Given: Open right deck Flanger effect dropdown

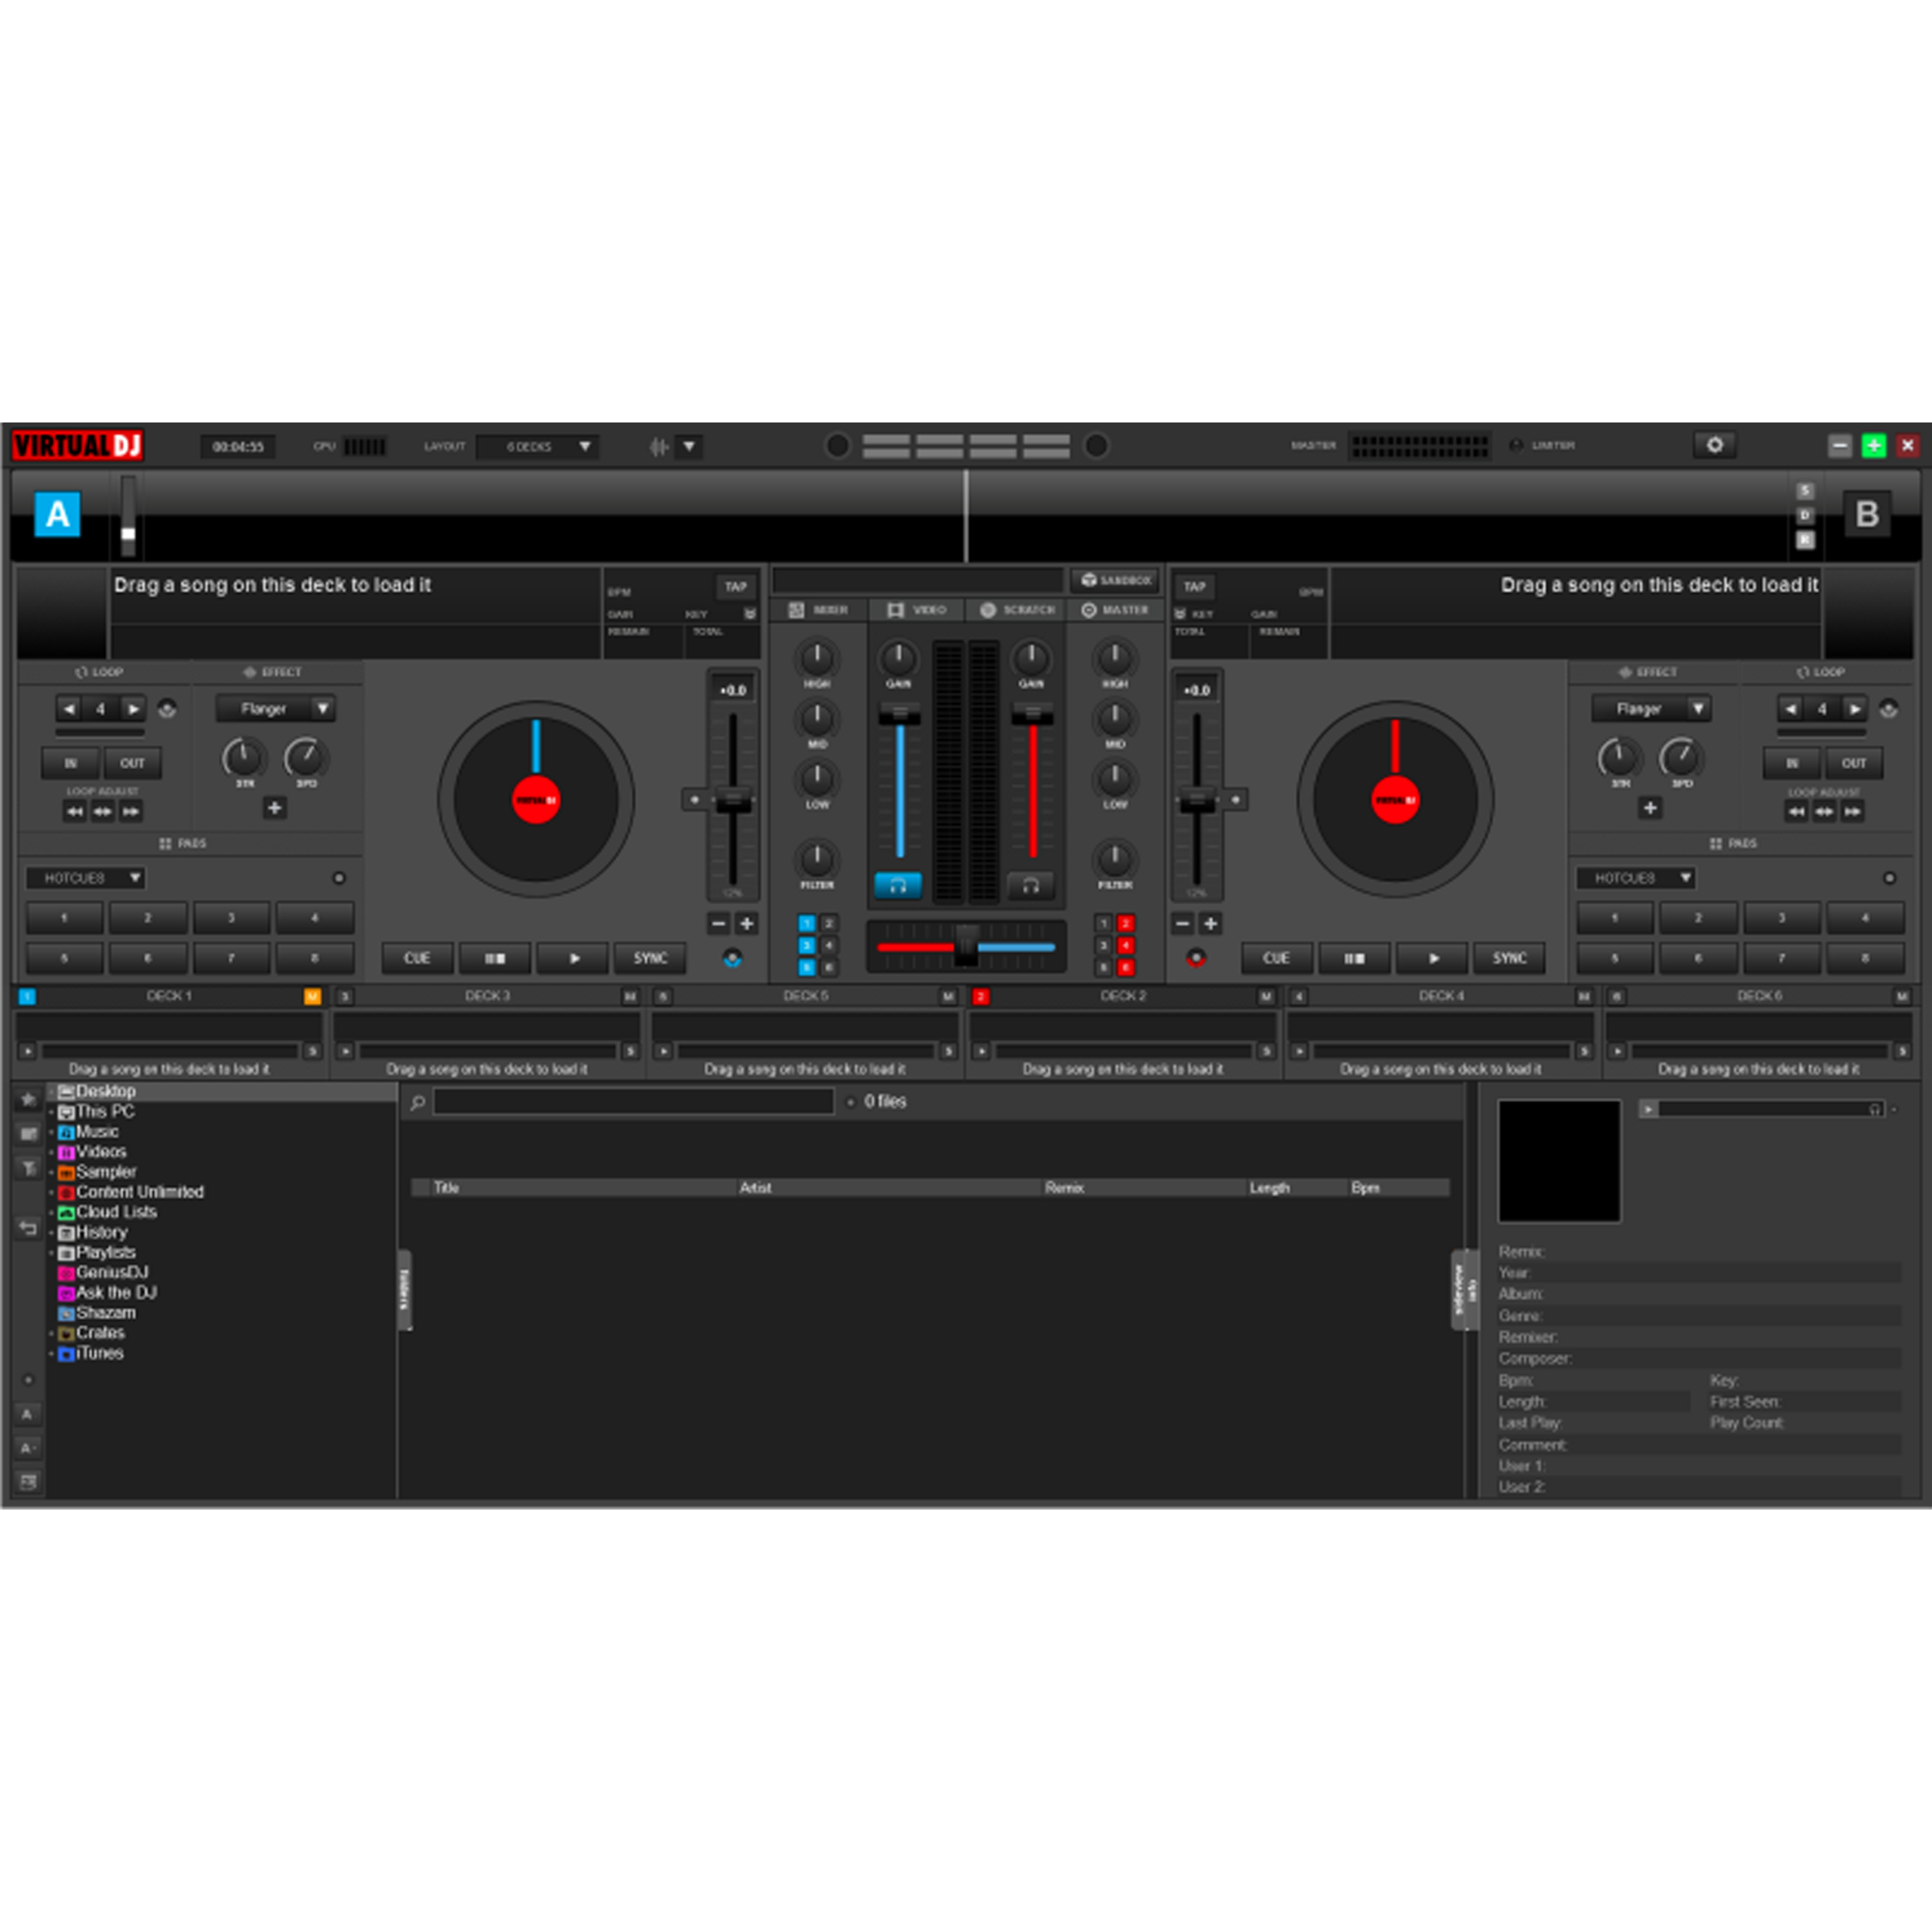Looking at the screenshot, I should [1651, 709].
